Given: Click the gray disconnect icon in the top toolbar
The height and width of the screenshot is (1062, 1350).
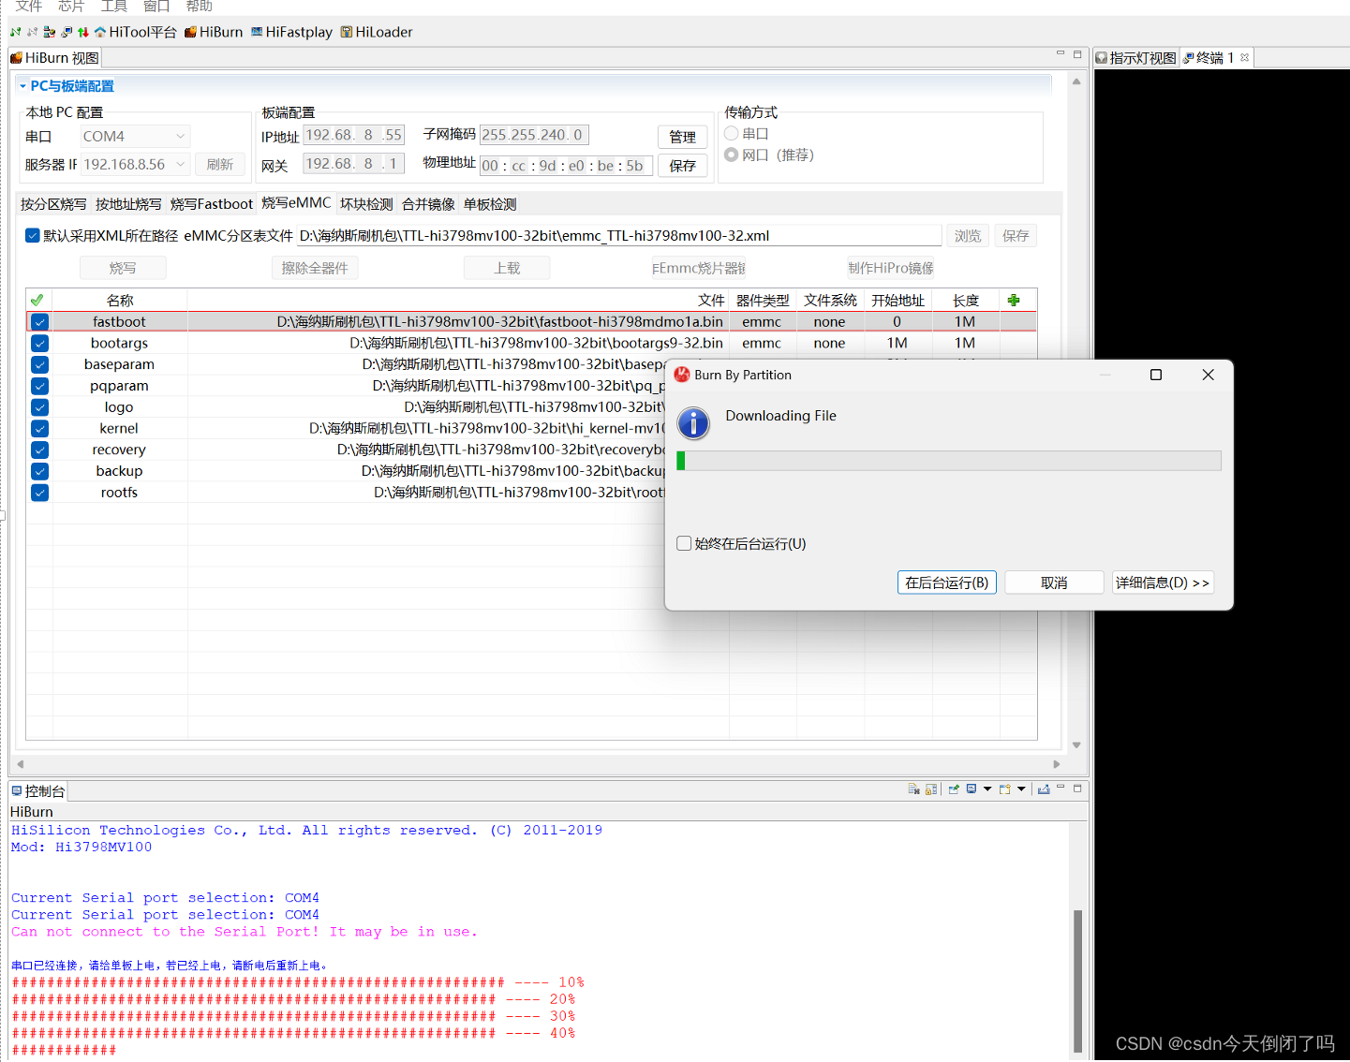Looking at the screenshot, I should tap(33, 32).
